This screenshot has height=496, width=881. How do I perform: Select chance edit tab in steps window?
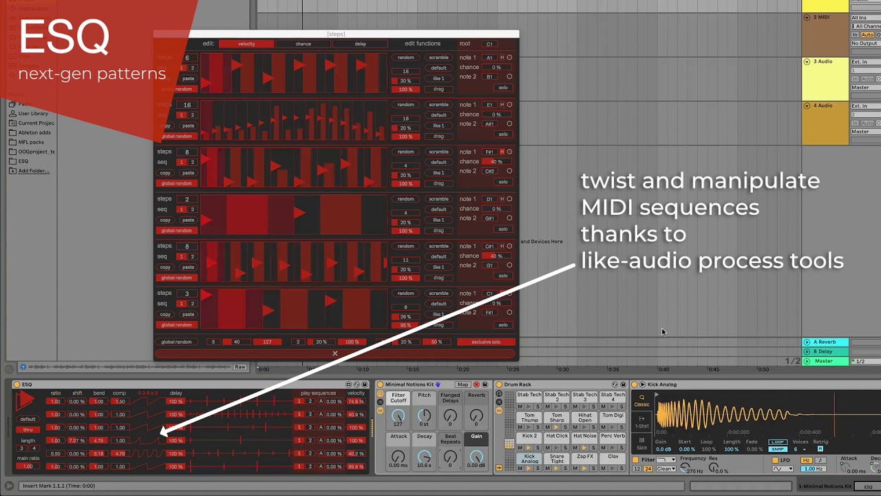[304, 43]
